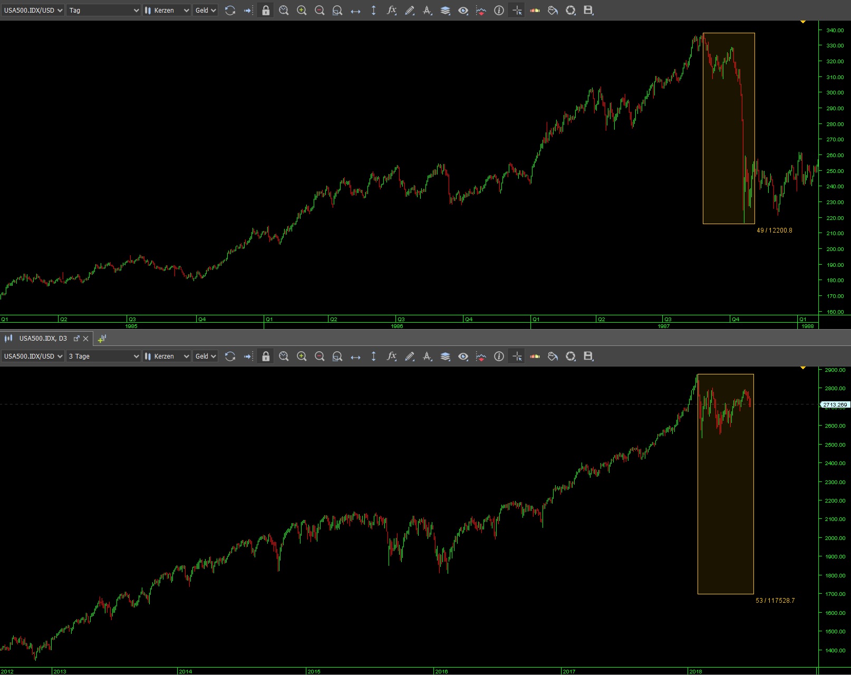851x675 pixels.
Task: Click the chart refresh button
Action: tap(230, 10)
